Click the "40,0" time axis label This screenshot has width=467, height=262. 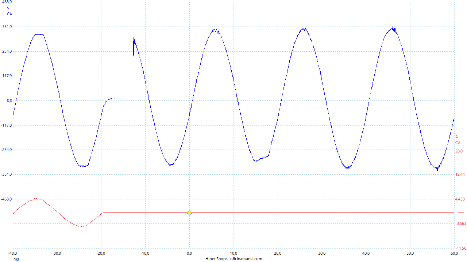click(366, 253)
